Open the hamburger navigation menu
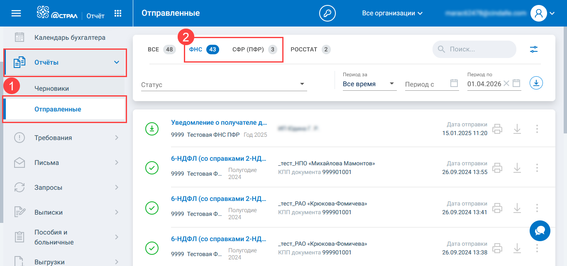The height and width of the screenshot is (266, 567). (16, 13)
